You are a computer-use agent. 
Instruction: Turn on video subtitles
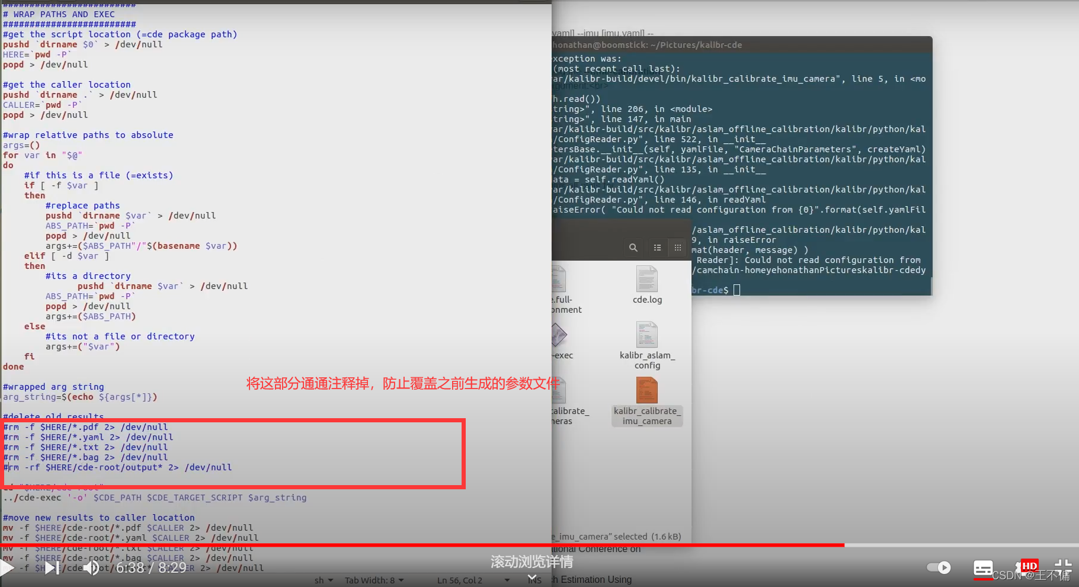[x=984, y=569]
